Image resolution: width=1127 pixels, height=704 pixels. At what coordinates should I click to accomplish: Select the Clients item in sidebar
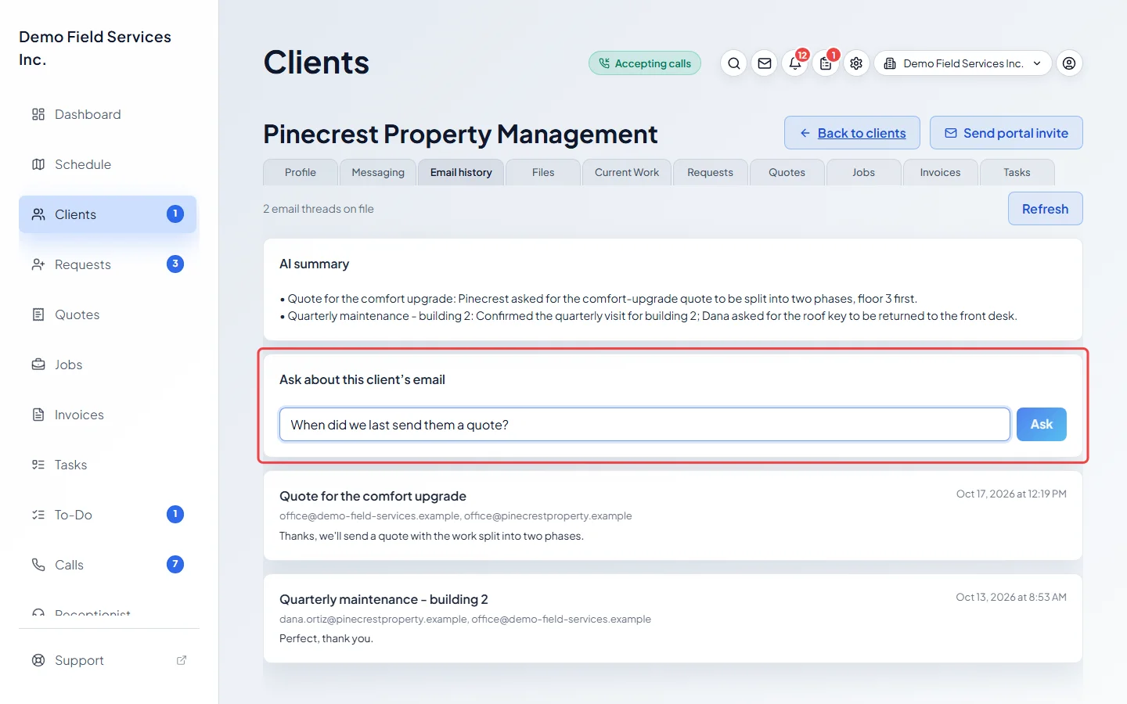pos(108,214)
